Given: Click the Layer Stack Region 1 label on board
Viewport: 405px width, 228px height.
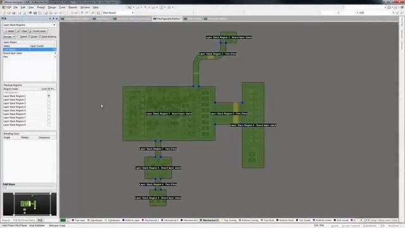Looking at the screenshot, I should pyautogui.click(x=169, y=113).
